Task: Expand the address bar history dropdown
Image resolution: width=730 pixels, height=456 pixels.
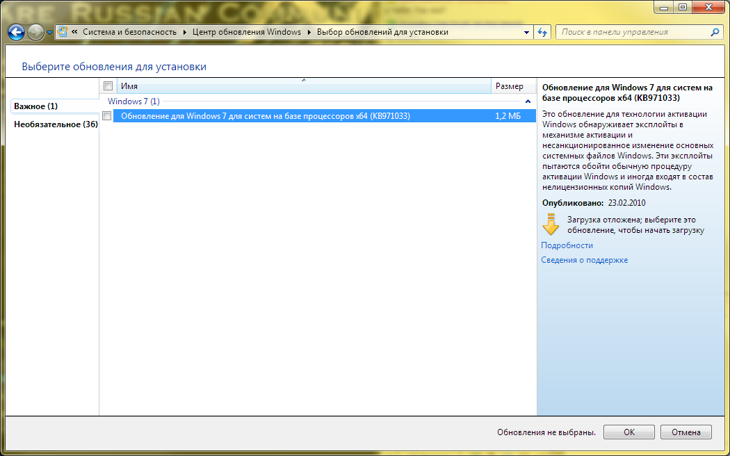Action: (x=526, y=33)
